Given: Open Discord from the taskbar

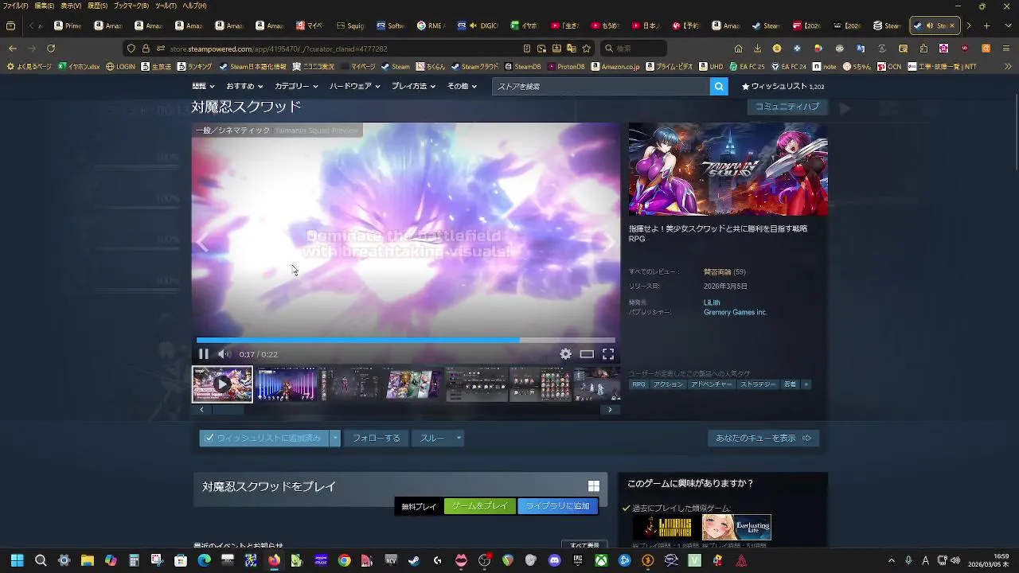Looking at the screenshot, I should click(555, 560).
